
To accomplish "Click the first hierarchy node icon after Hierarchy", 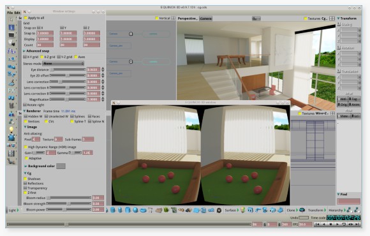I will pos(349,210).
